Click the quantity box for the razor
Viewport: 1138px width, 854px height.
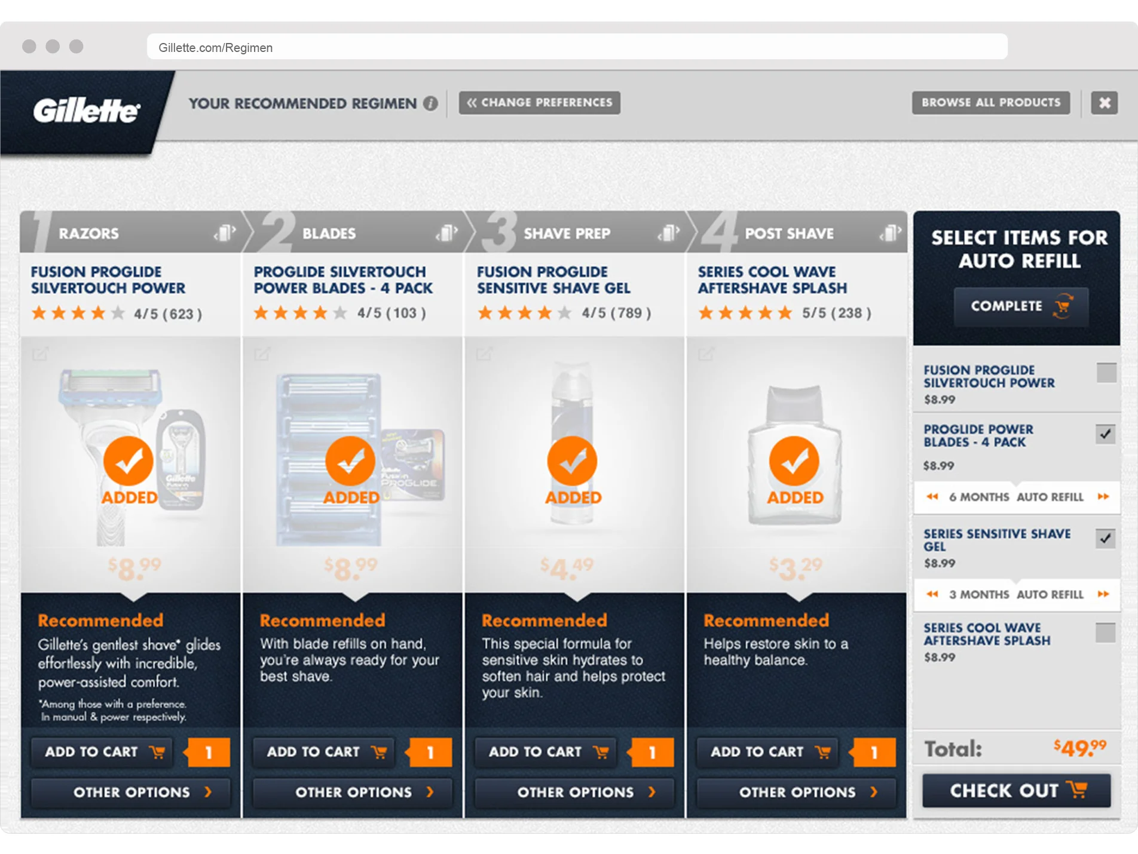pos(209,752)
